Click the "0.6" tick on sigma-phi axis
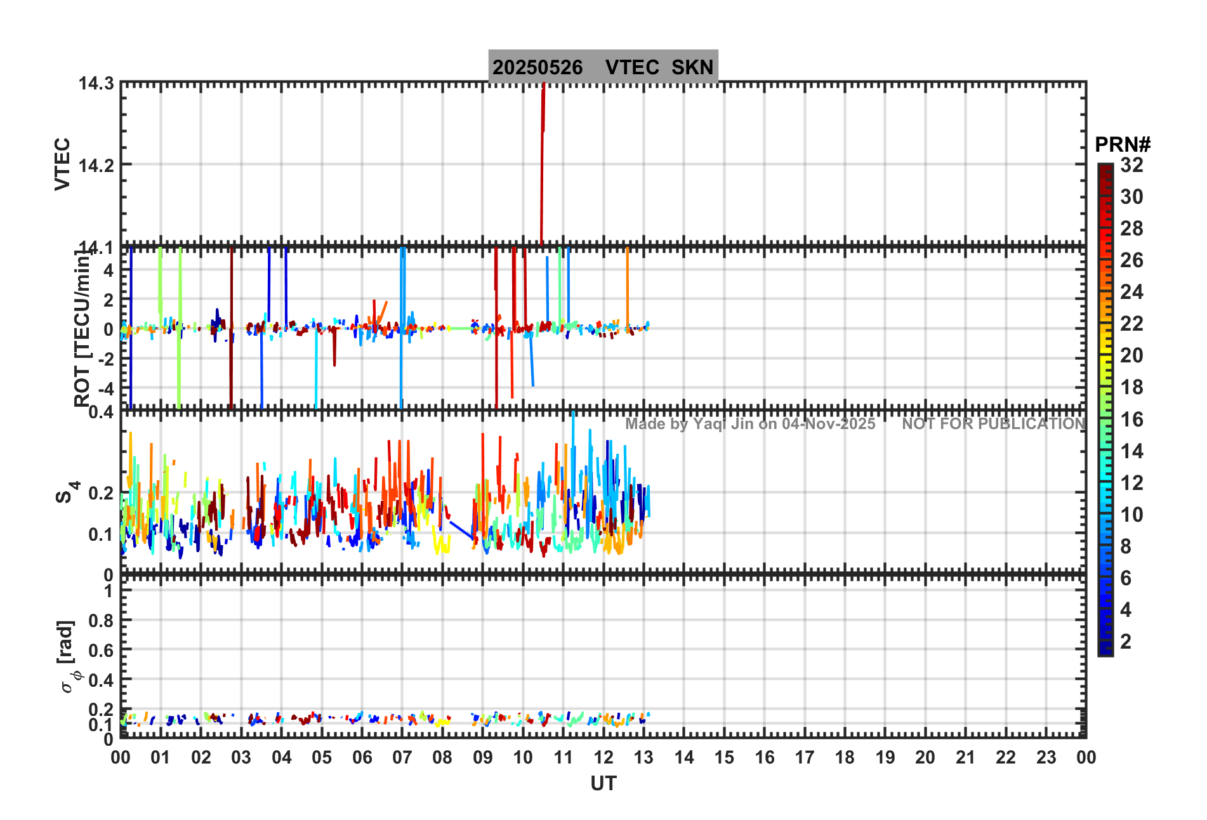 (101, 651)
